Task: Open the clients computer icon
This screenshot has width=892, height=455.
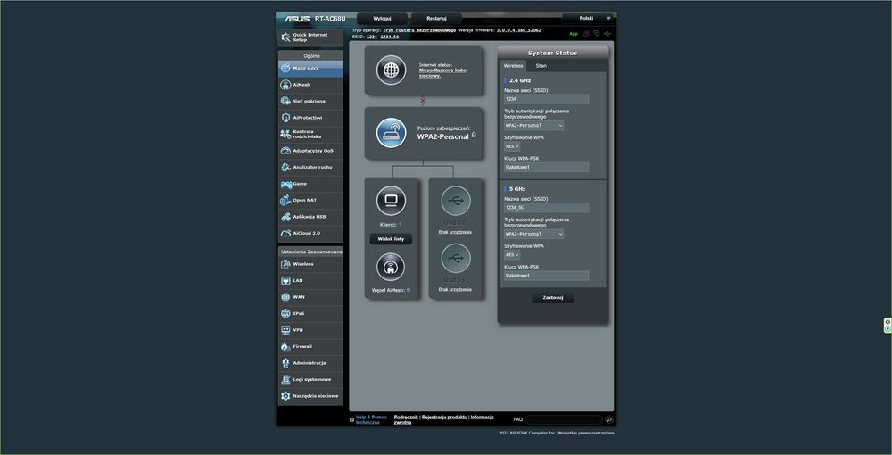Action: click(391, 201)
